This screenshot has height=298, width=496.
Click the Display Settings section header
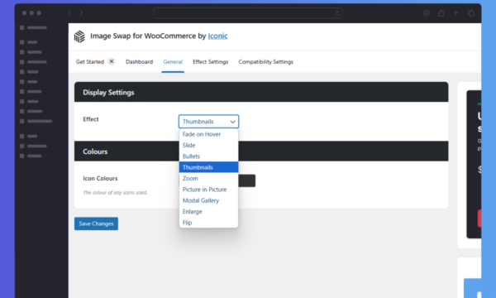click(x=261, y=92)
